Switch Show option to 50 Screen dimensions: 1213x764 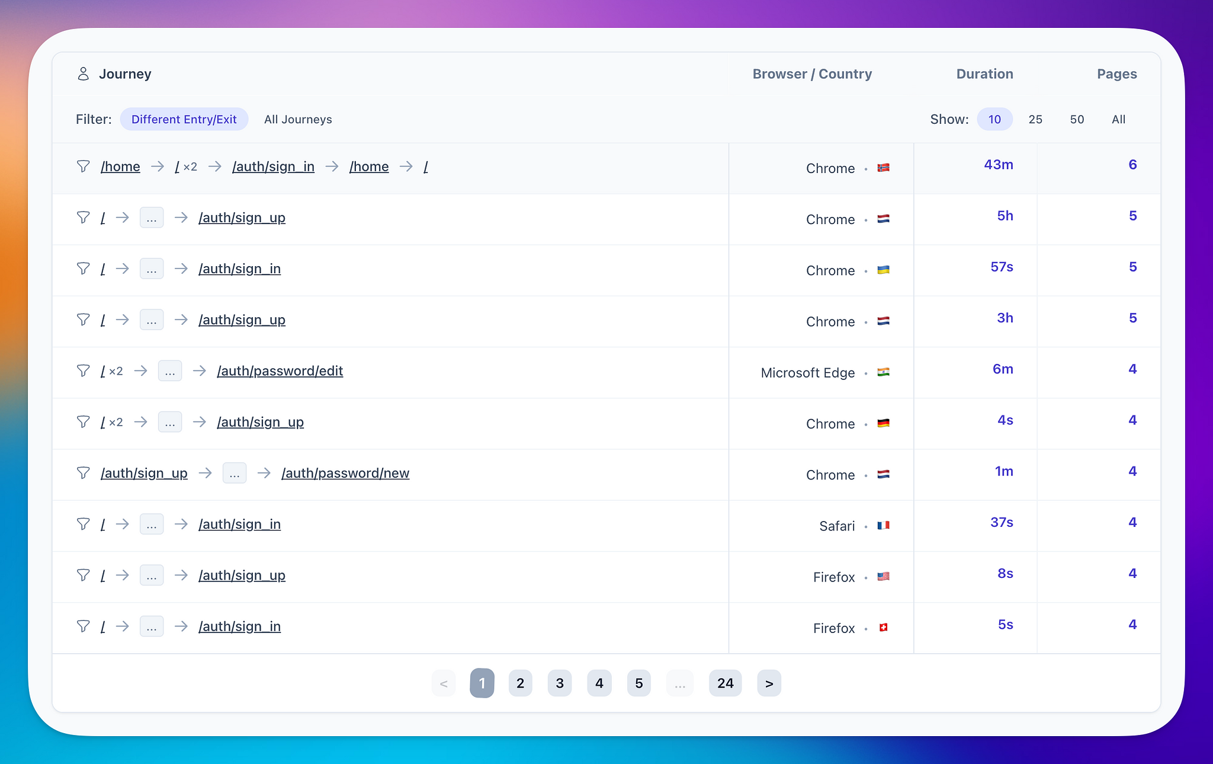(1077, 119)
